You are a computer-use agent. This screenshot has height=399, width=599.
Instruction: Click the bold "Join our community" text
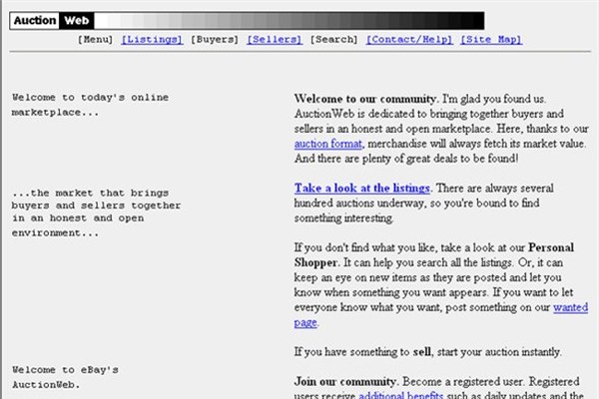tap(345, 381)
